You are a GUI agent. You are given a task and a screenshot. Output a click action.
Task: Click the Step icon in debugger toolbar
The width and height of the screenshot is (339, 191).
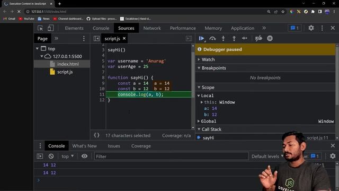point(245,38)
